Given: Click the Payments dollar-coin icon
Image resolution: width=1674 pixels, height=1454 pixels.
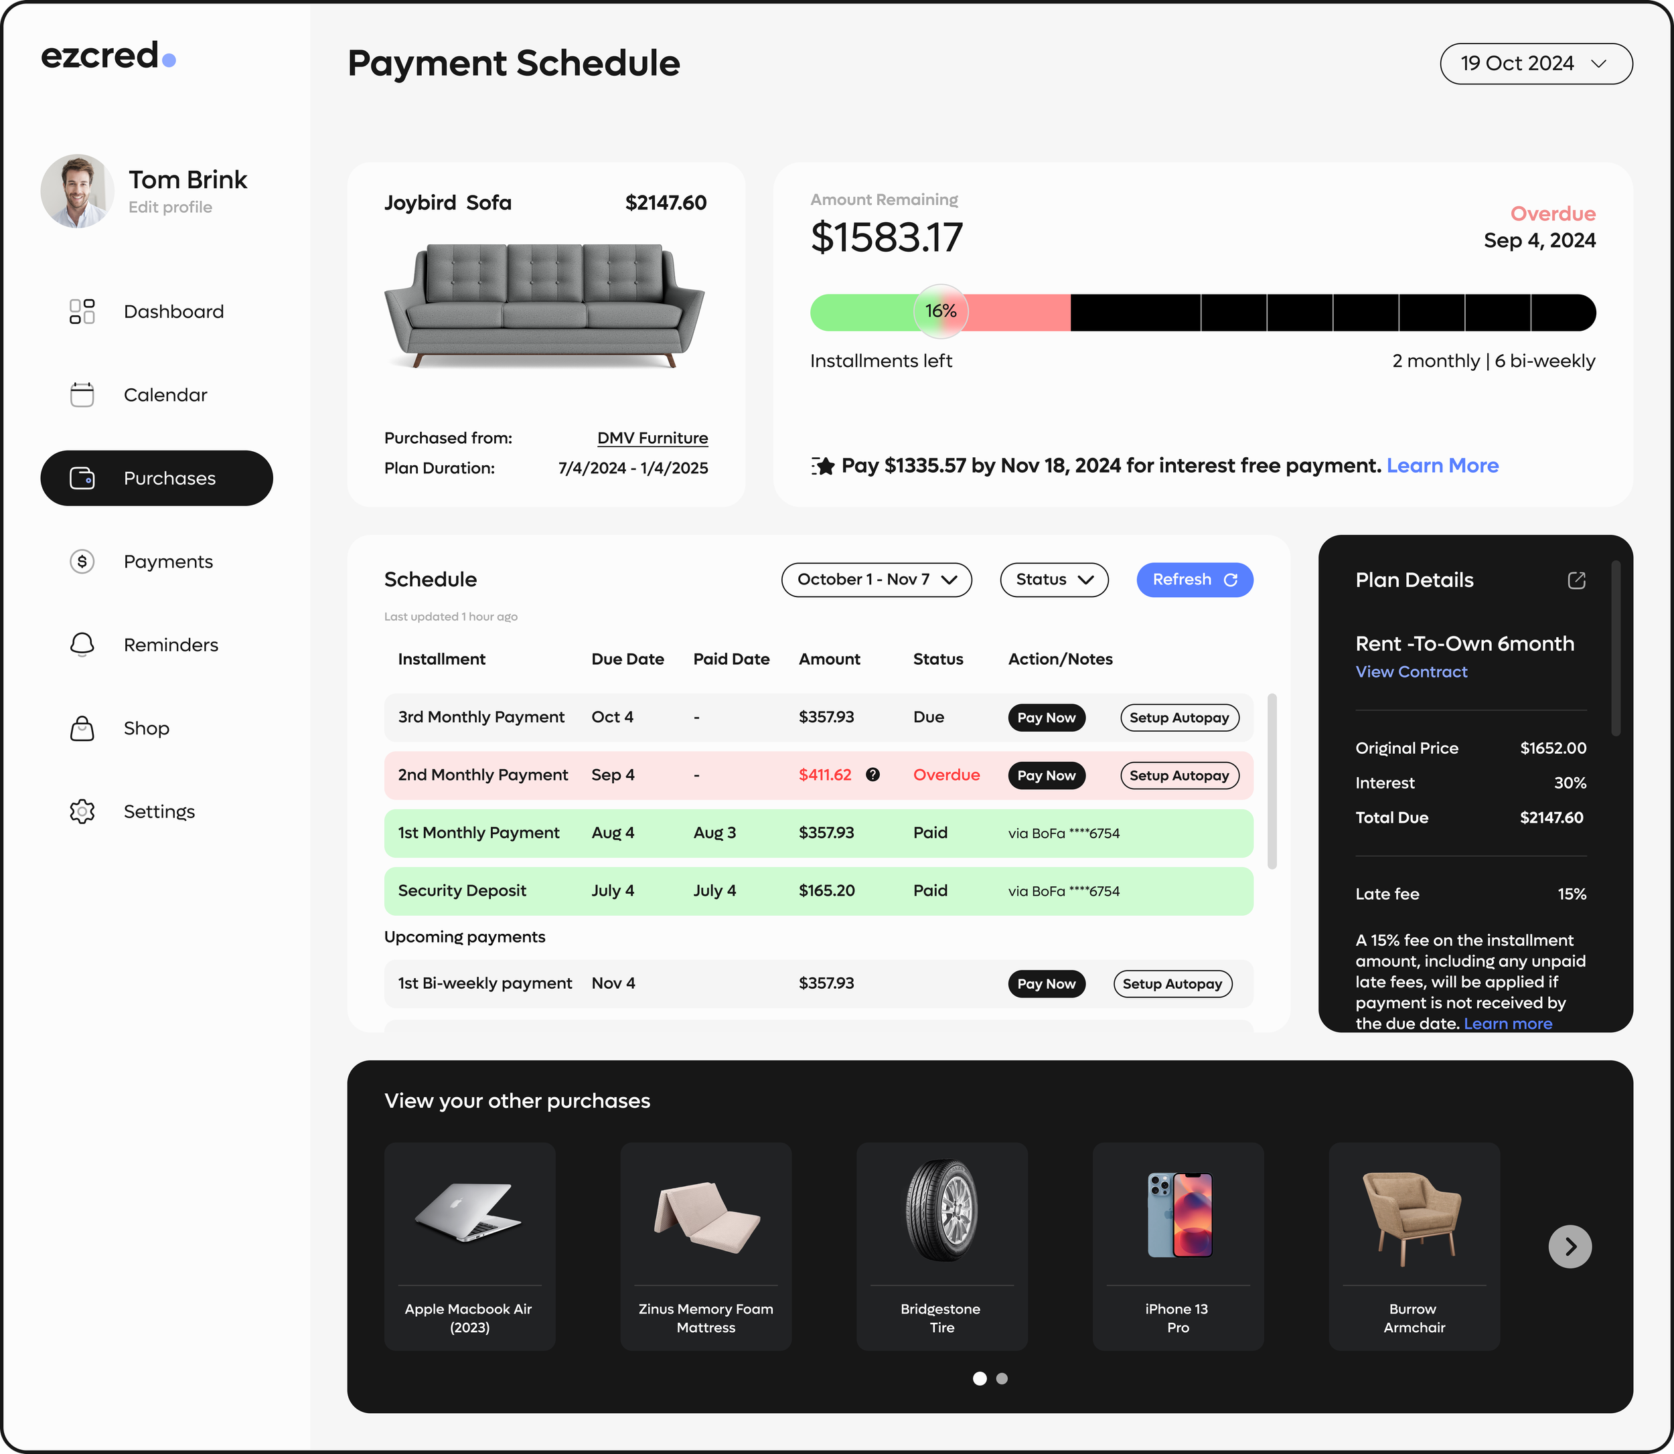Looking at the screenshot, I should click(82, 562).
